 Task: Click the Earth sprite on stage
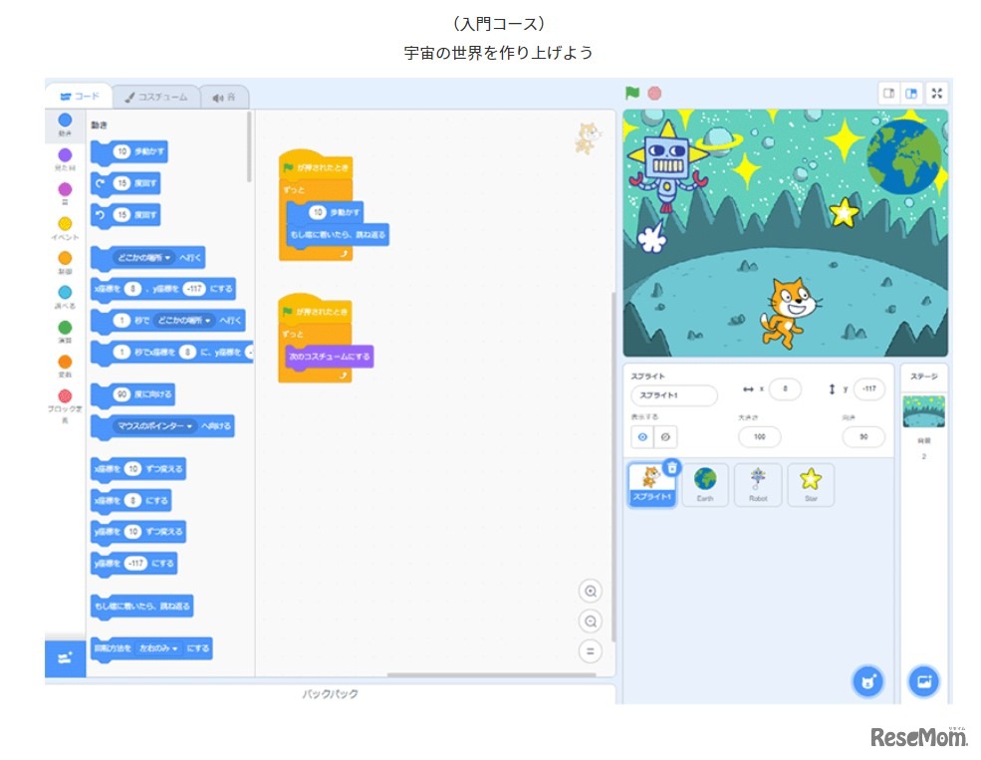pyautogui.click(x=903, y=155)
